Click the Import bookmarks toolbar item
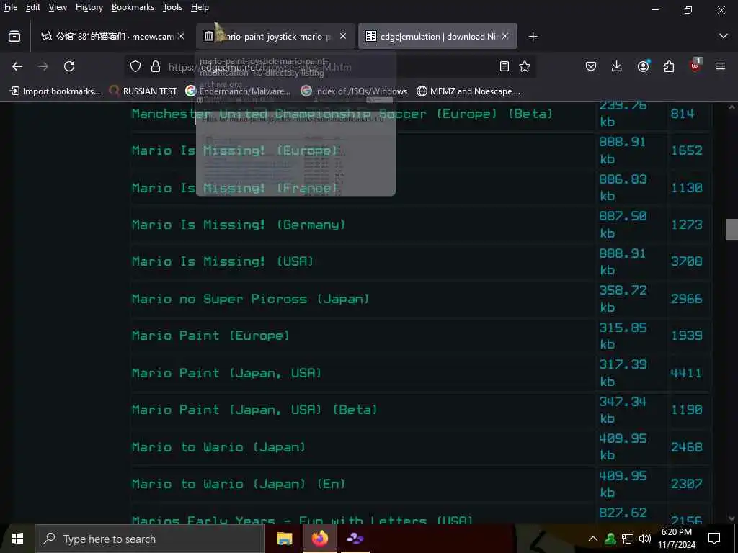This screenshot has width=738, height=553. 55,91
